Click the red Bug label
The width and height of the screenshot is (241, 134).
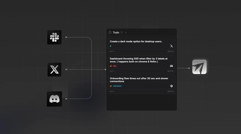point(115,66)
